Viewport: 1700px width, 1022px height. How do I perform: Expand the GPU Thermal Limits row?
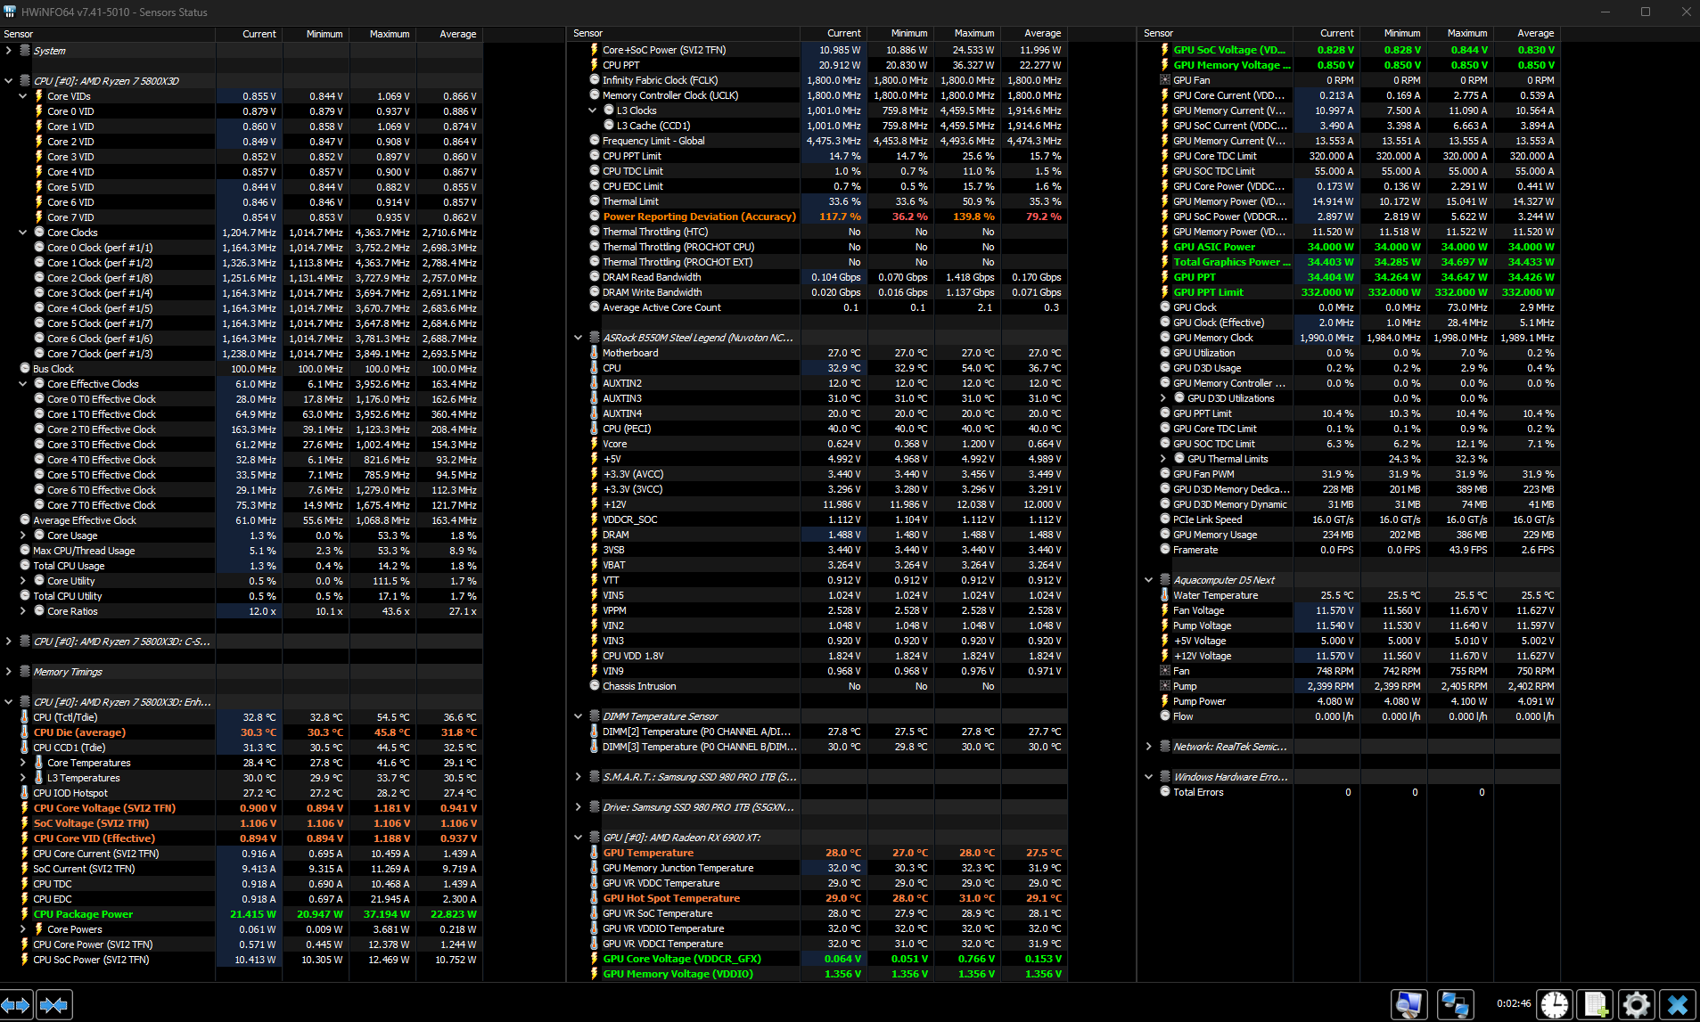[1163, 459]
